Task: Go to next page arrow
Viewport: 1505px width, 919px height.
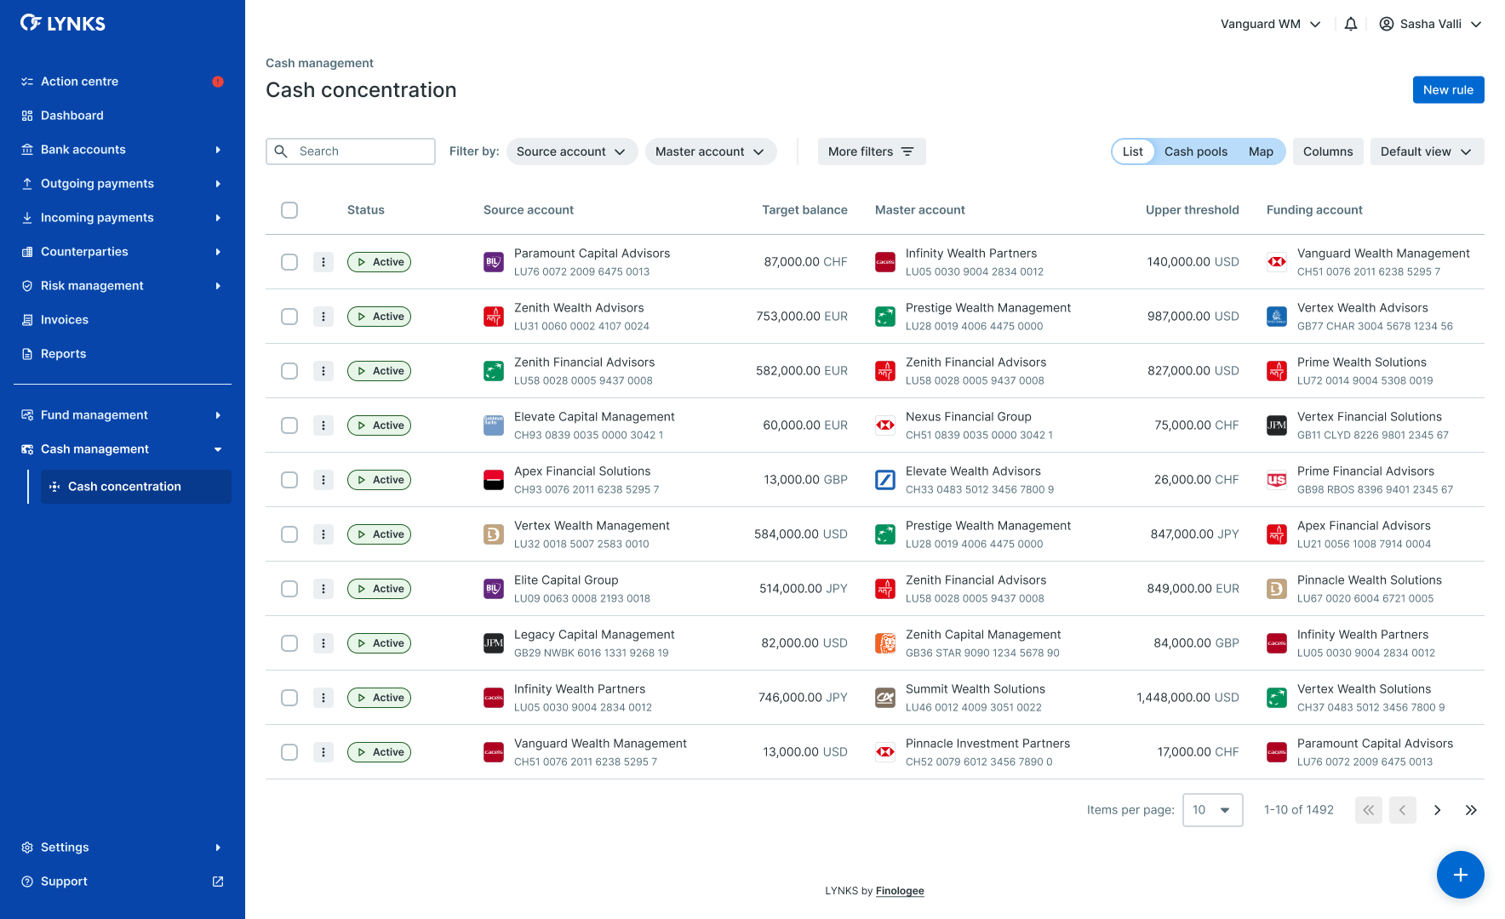Action: pyautogui.click(x=1437, y=810)
